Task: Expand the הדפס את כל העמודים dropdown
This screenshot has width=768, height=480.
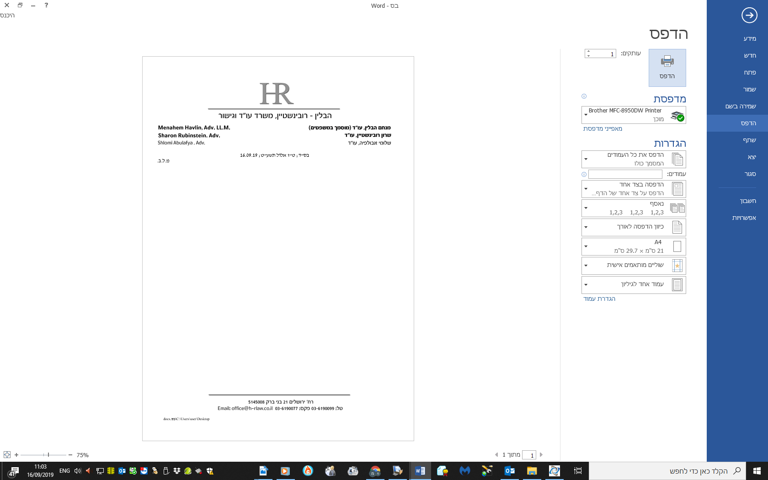Action: point(634,159)
